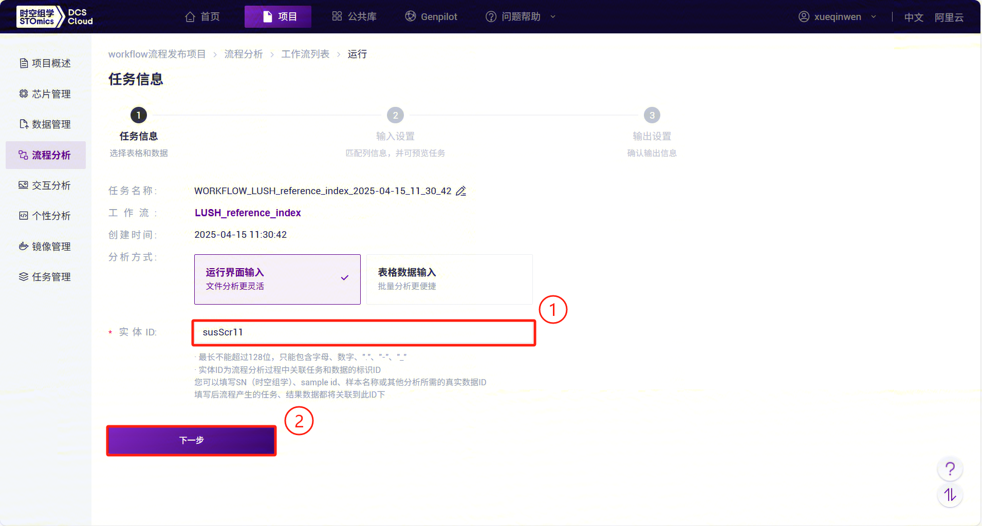Image resolution: width=982 pixels, height=526 pixels.
Task: Go to 工作流列表 breadcrumb
Action: [x=305, y=54]
